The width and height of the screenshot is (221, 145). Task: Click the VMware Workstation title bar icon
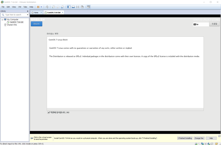click(2, 2)
